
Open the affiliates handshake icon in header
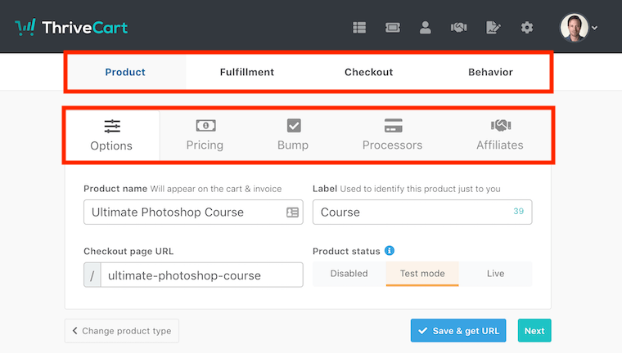(x=458, y=27)
